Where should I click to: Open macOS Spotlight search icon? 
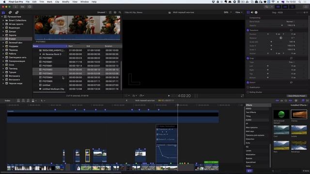(x=300, y=2)
